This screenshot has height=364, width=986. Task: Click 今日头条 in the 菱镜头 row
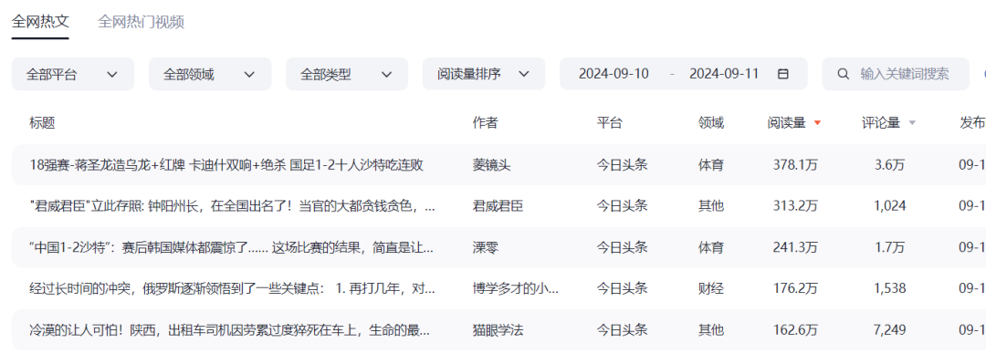coord(622,165)
